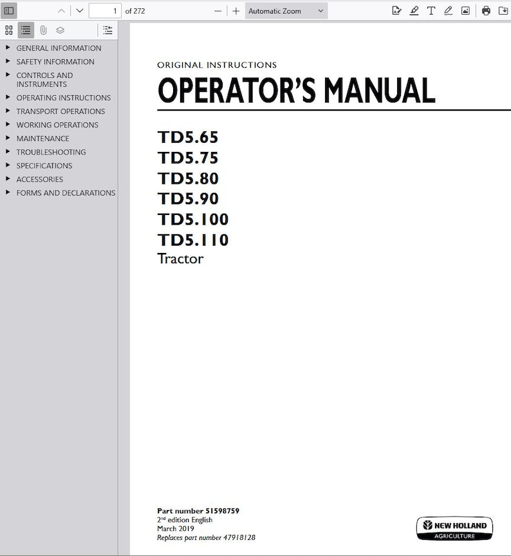
Task: Show layers view
Action: click(60, 30)
